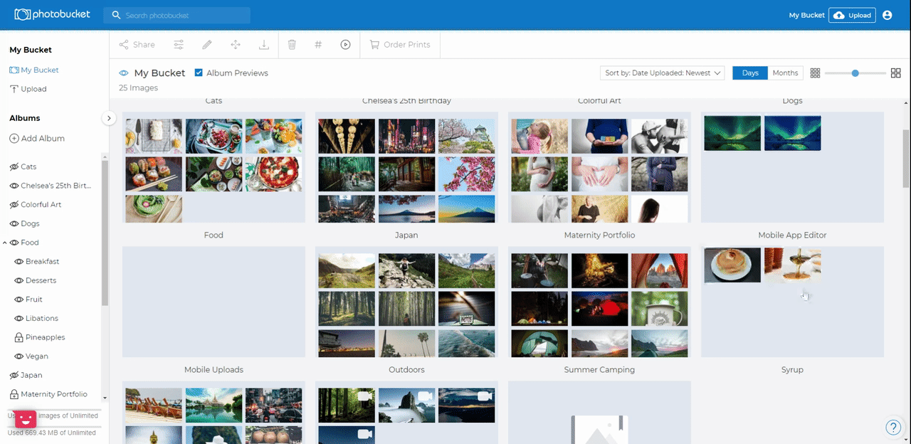Open the cherry blossom branch photo

[466, 174]
